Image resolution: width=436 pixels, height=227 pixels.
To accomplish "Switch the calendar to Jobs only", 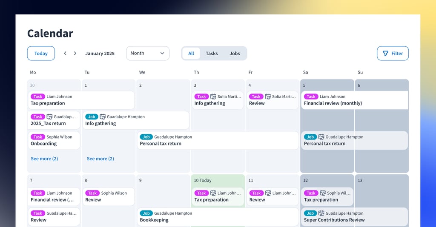I will [x=235, y=54].
